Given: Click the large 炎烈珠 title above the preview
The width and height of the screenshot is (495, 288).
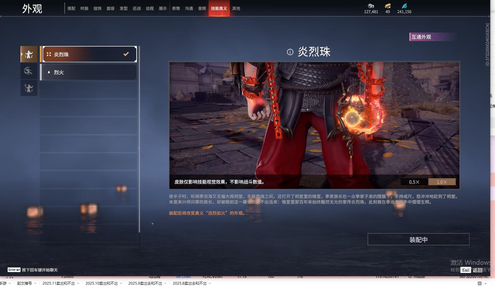Looking at the screenshot, I should point(314,52).
